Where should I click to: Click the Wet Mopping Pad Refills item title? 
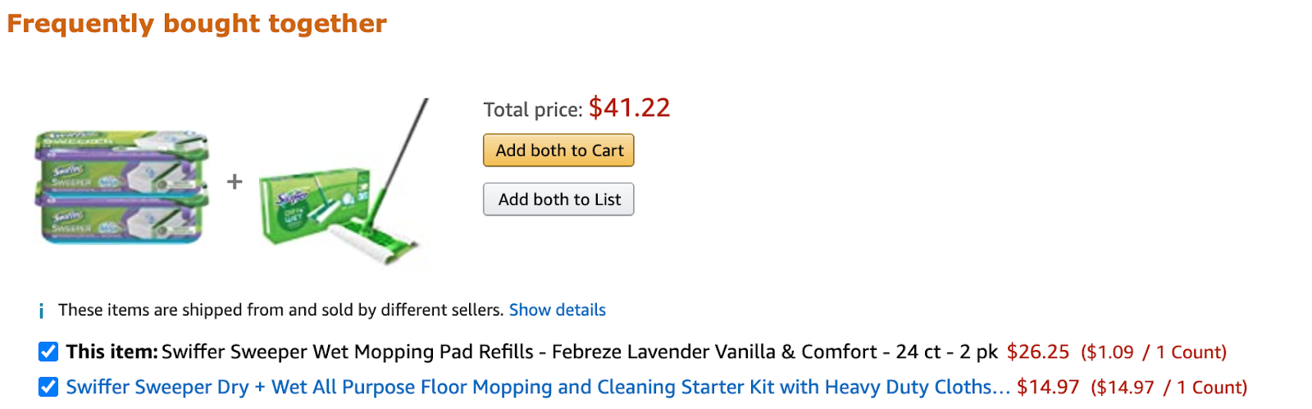point(579,352)
